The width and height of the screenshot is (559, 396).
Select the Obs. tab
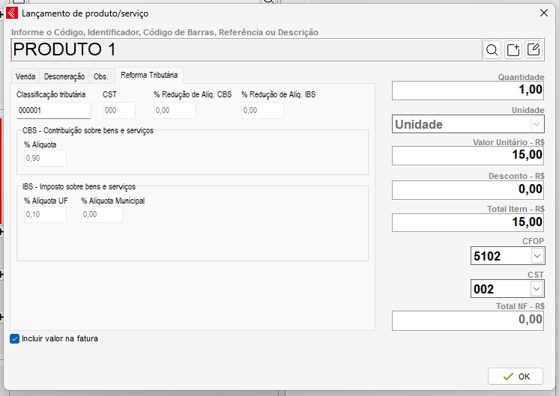click(x=100, y=76)
